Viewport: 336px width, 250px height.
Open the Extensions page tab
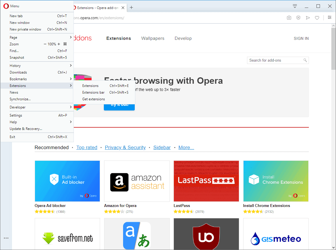tap(118, 38)
